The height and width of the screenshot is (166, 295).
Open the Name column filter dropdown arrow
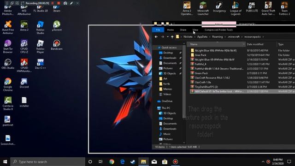(244, 44)
